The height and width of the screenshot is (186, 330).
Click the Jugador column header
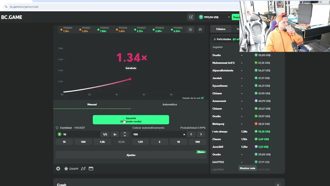(x=218, y=47)
